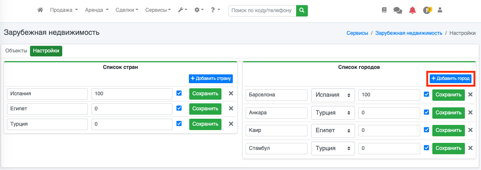Click the green search magnifier button

coord(302,11)
